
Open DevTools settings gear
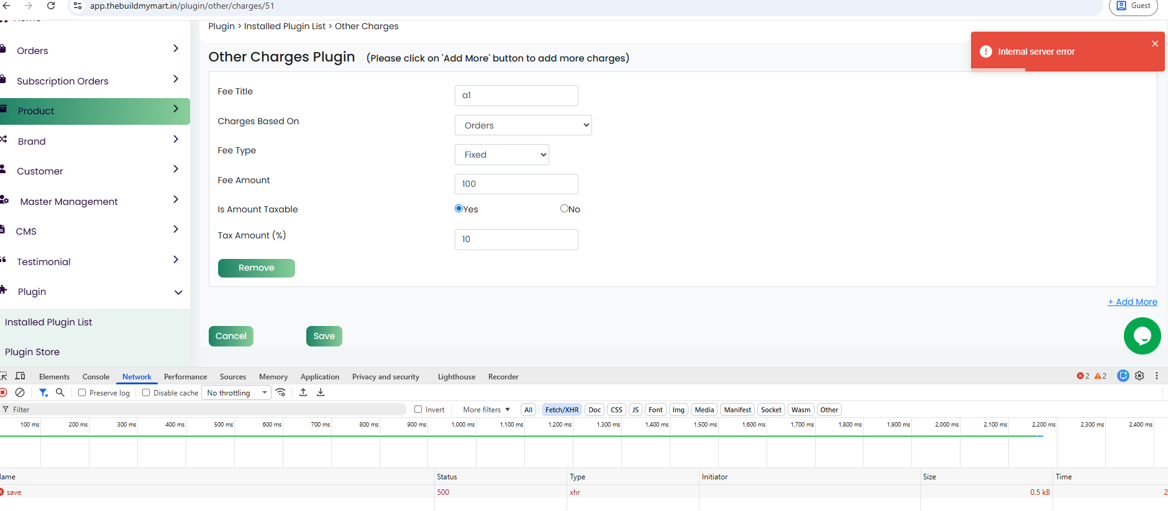pyautogui.click(x=1139, y=376)
